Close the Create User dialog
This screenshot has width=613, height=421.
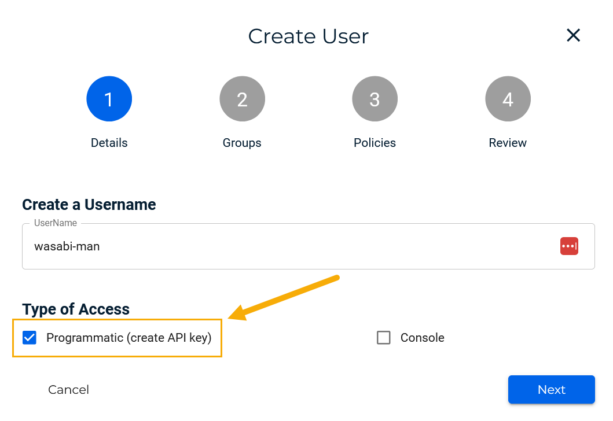pyautogui.click(x=573, y=35)
